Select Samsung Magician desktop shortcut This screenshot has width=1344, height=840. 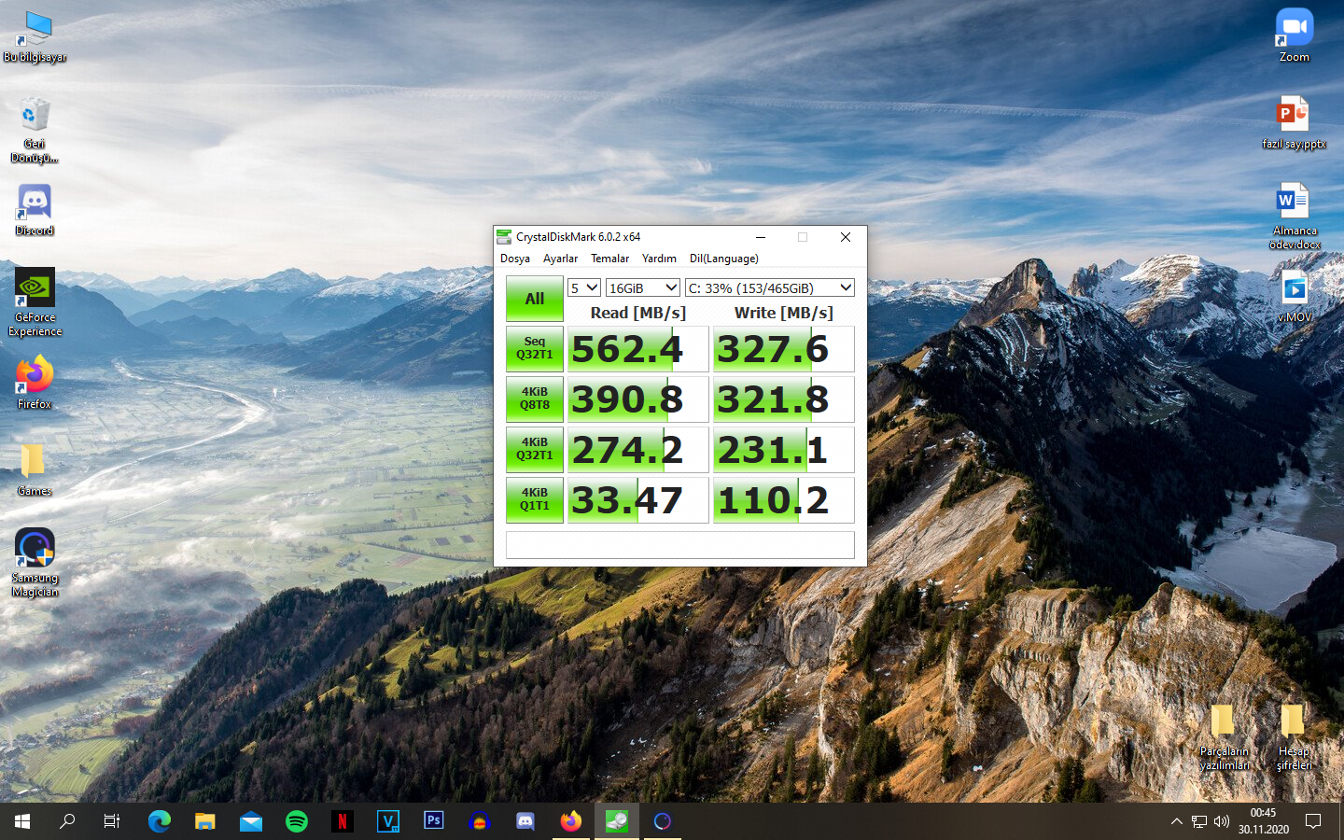pyautogui.click(x=35, y=563)
